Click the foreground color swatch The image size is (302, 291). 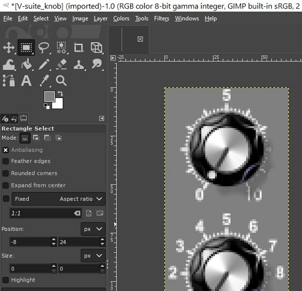click(48, 96)
